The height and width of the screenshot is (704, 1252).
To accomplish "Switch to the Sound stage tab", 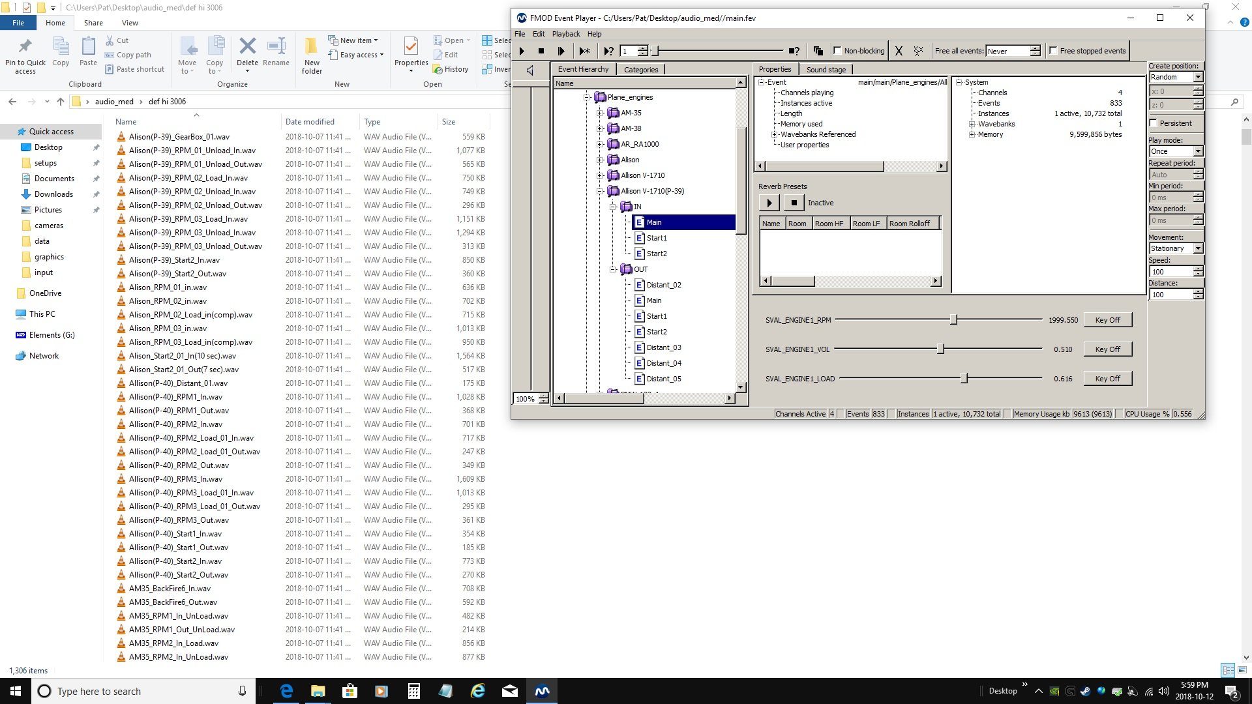I will [x=826, y=70].
